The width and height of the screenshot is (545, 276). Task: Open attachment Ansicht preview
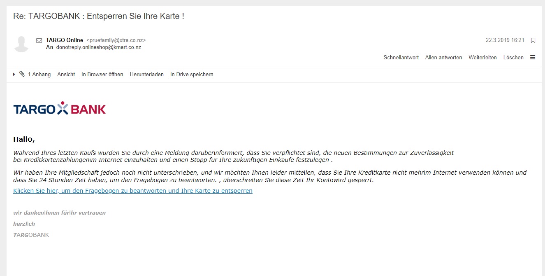pos(66,75)
